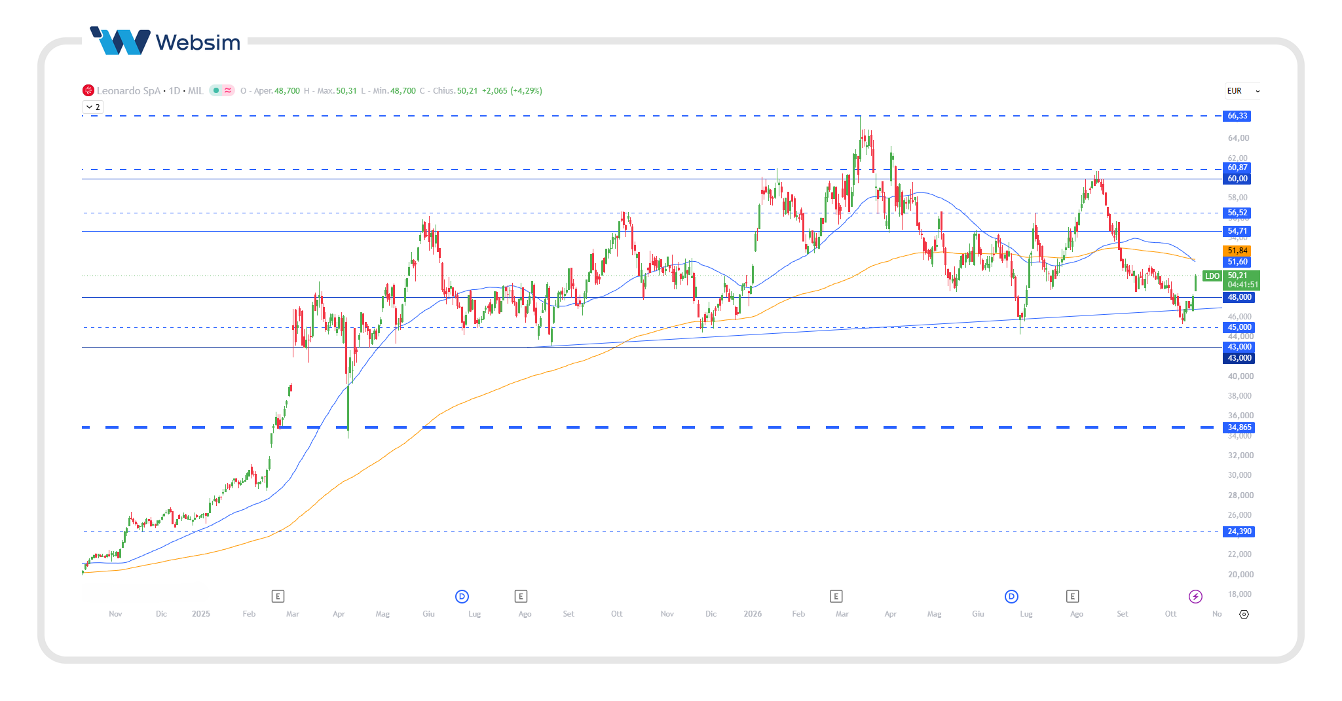
Task: Open the EUR currency dropdown
Action: [1242, 91]
